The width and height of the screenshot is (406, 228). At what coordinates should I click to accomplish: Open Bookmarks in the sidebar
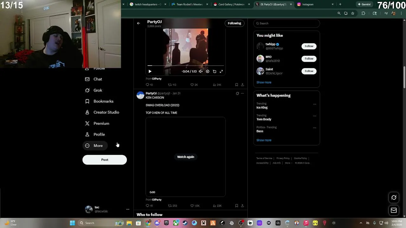click(100, 101)
